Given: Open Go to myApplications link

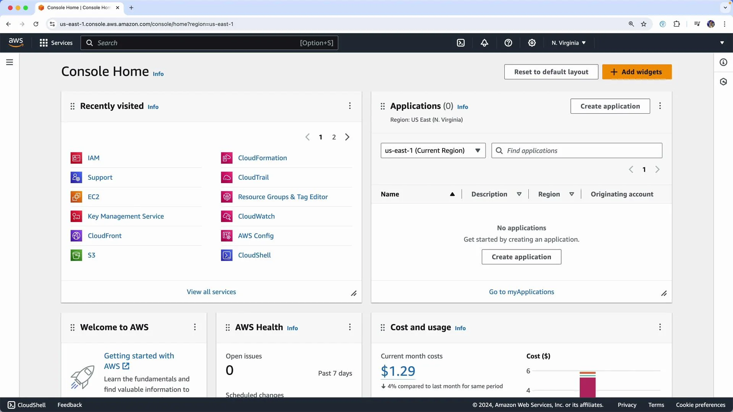Looking at the screenshot, I should 521,292.
